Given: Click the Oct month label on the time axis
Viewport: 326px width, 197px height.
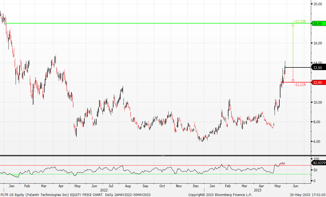Looking at the screenshot, I should [162, 186].
